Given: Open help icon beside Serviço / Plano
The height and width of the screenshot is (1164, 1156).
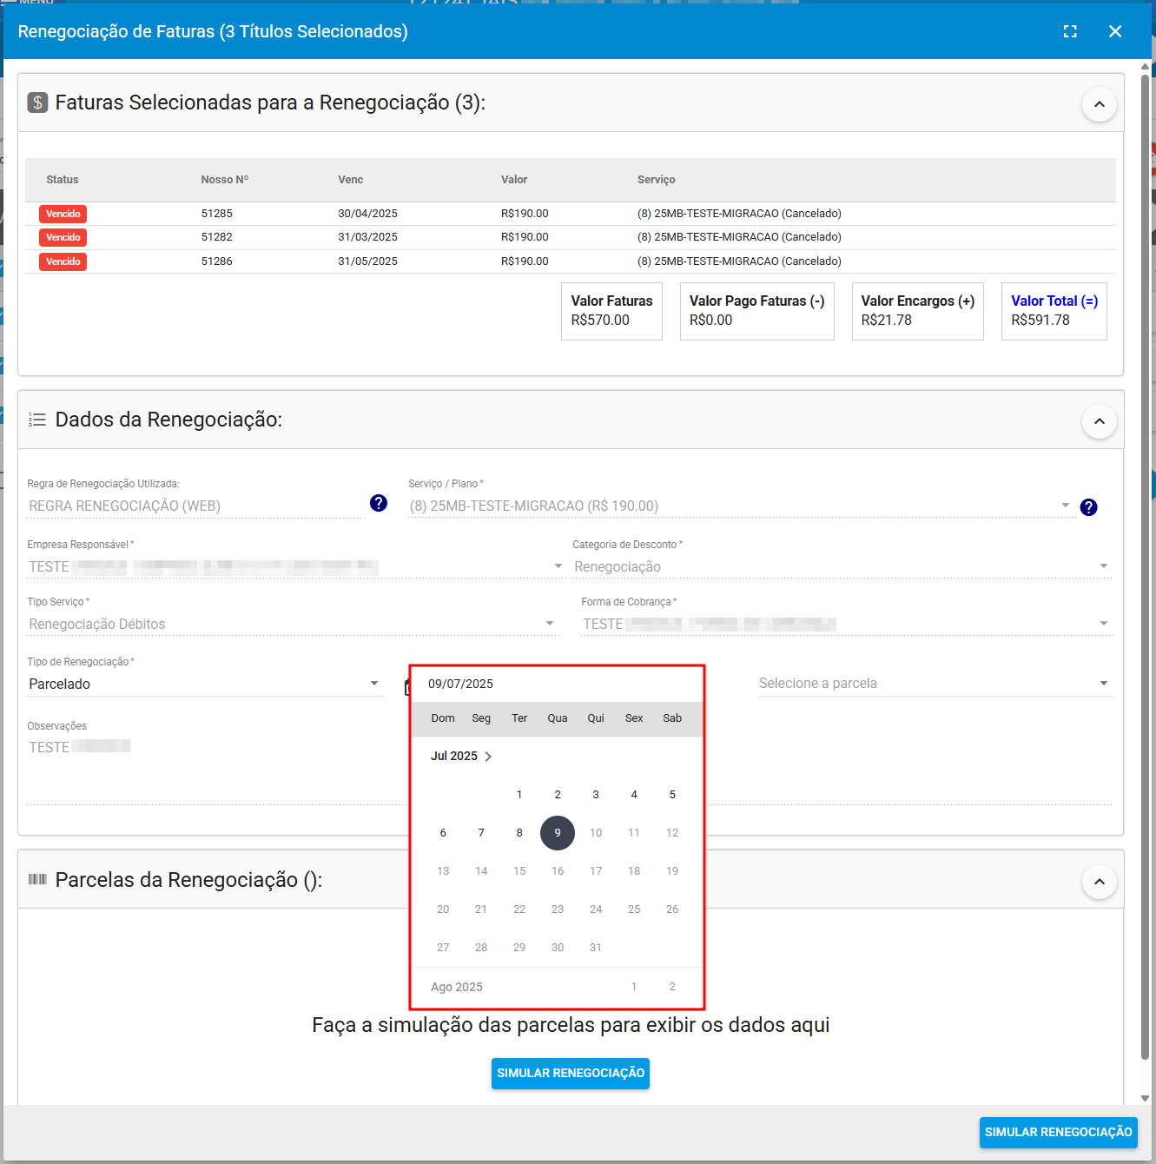Looking at the screenshot, I should (1089, 507).
